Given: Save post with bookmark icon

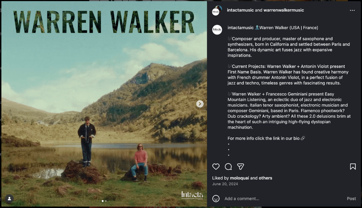Looking at the screenshot, I should (353, 166).
